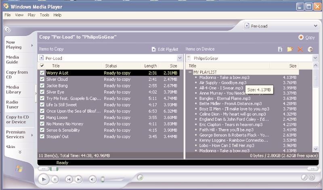This screenshot has height=190, width=323.
Task: Open the Tools menu
Action: click(44, 15)
